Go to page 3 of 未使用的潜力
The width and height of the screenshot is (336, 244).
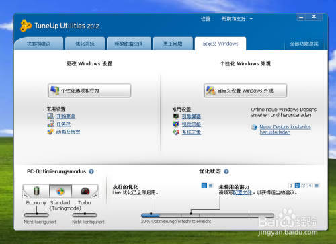(304, 186)
